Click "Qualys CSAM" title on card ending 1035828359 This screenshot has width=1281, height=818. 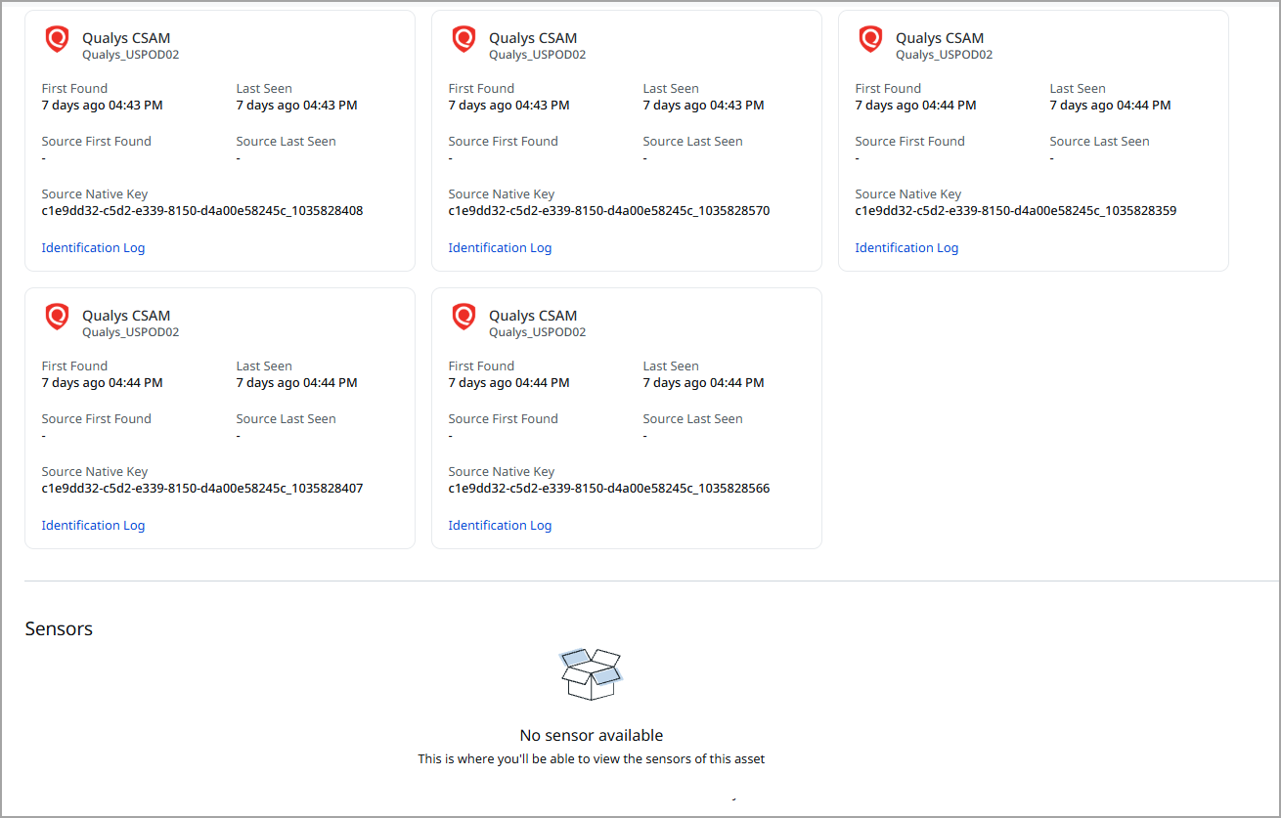pos(940,38)
